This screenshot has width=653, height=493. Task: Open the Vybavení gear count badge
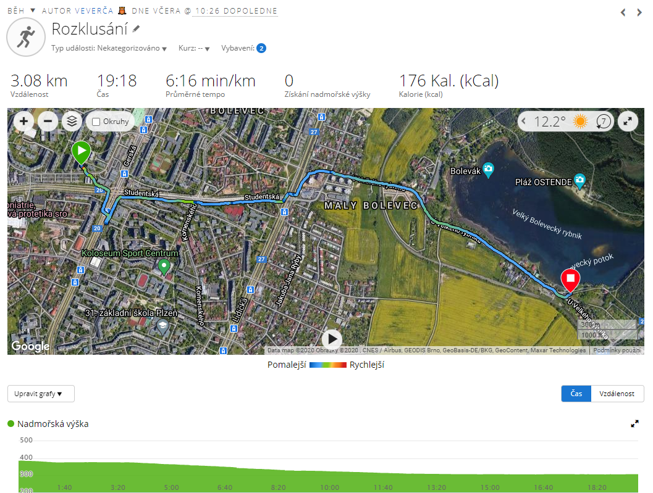point(261,48)
